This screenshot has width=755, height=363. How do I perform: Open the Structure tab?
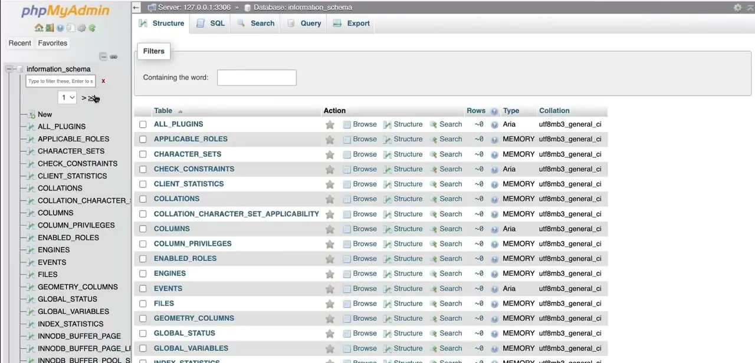point(162,24)
